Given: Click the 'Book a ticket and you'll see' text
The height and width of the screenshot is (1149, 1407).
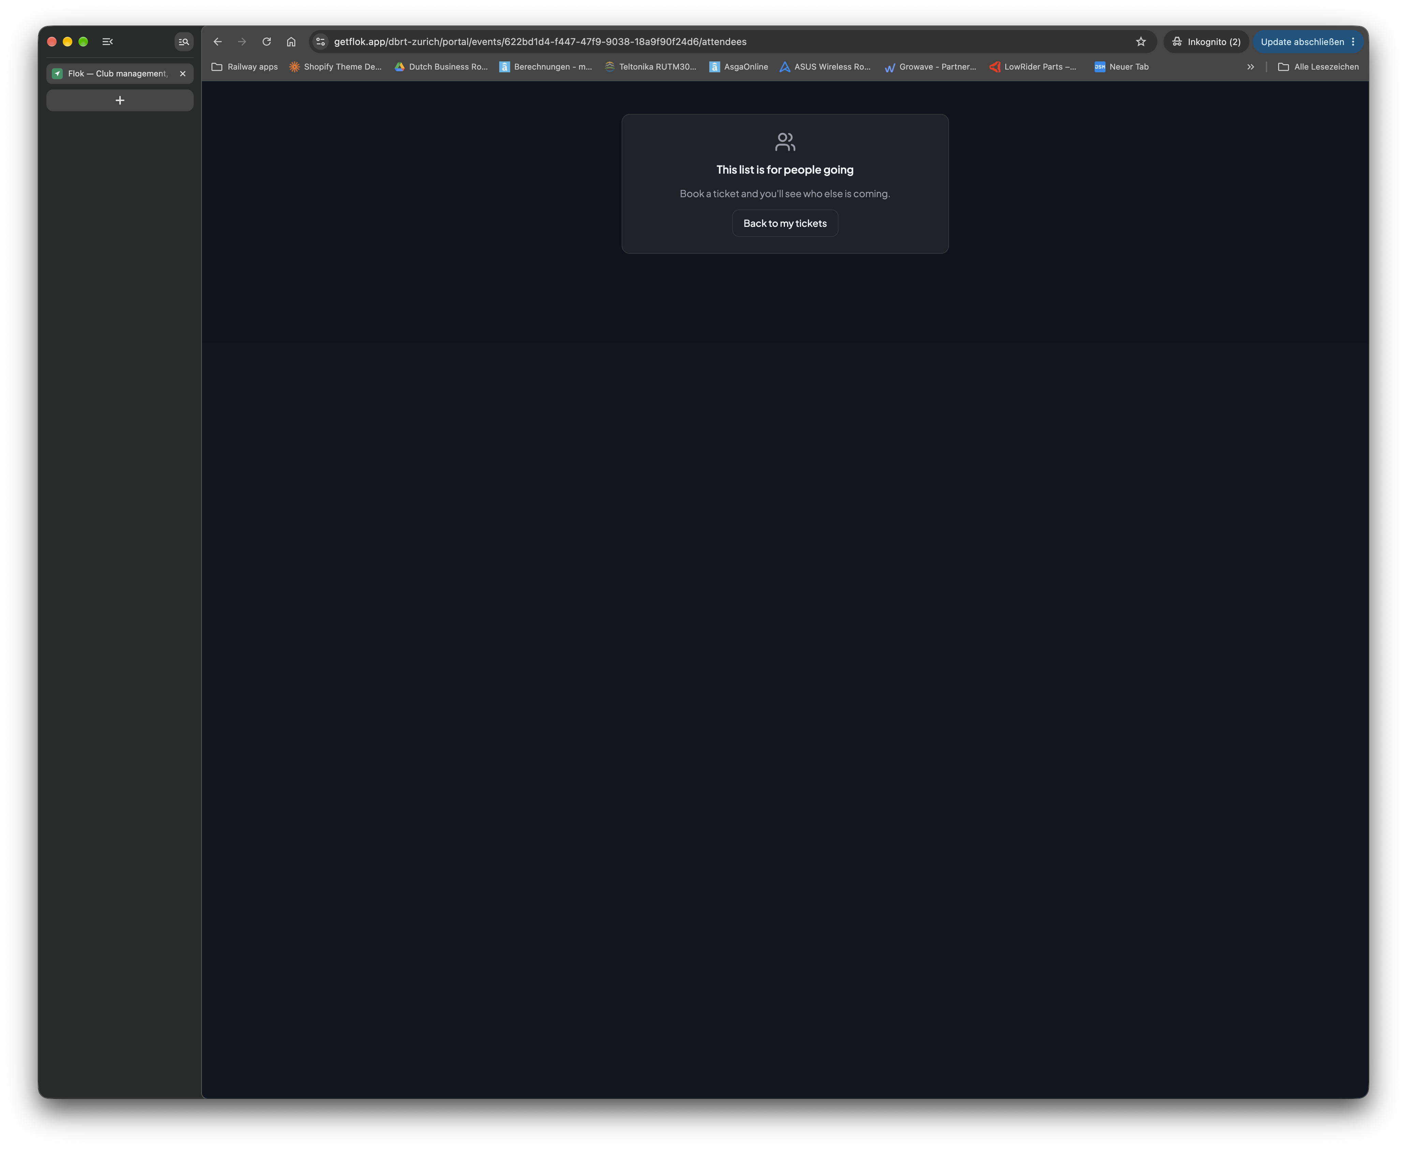Looking at the screenshot, I should 785,194.
